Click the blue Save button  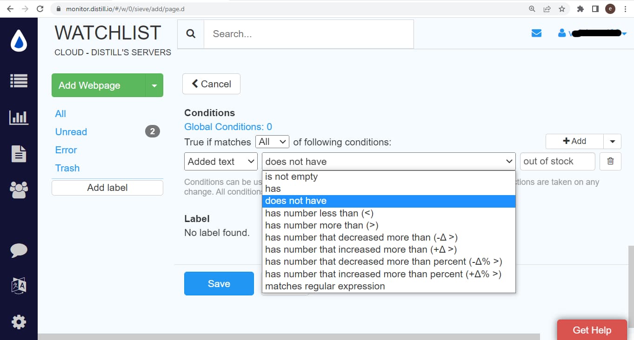coord(219,283)
